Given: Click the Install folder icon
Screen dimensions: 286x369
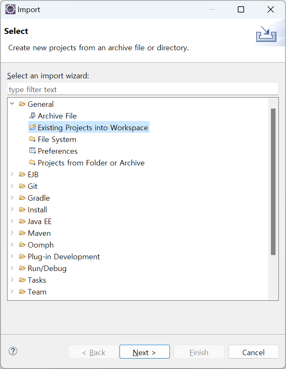Looking at the screenshot, I should [22, 209].
